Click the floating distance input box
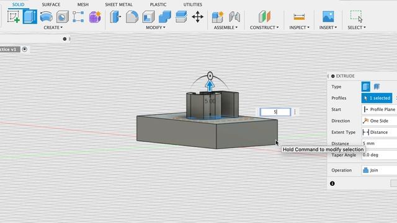This screenshot has width=397, height=223. pos(275,111)
